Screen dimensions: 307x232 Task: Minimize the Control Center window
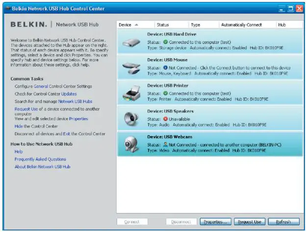[281, 9]
